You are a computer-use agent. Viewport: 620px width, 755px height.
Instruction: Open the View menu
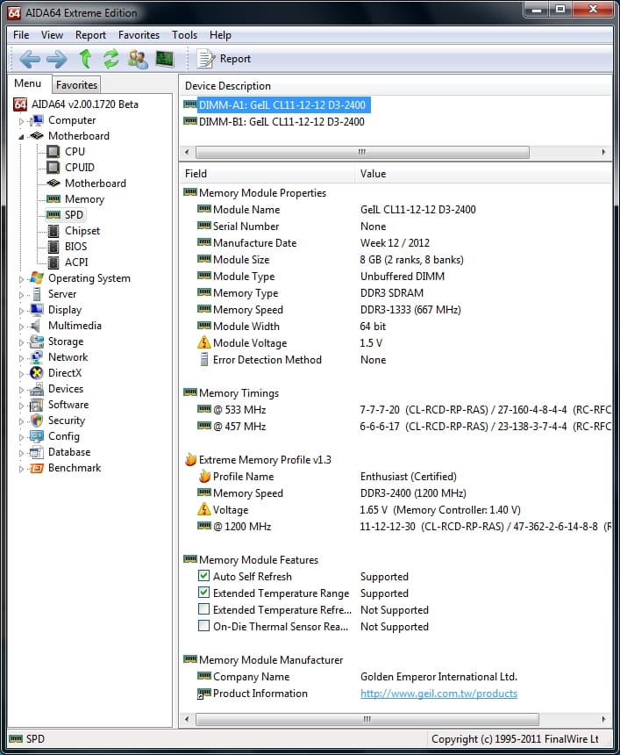coord(52,35)
